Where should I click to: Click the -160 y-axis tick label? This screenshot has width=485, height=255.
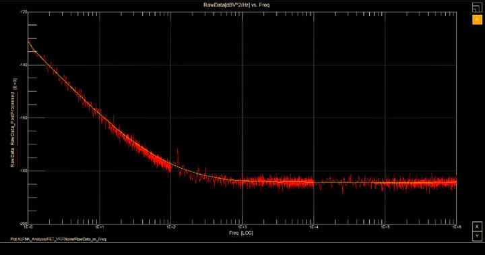24,118
